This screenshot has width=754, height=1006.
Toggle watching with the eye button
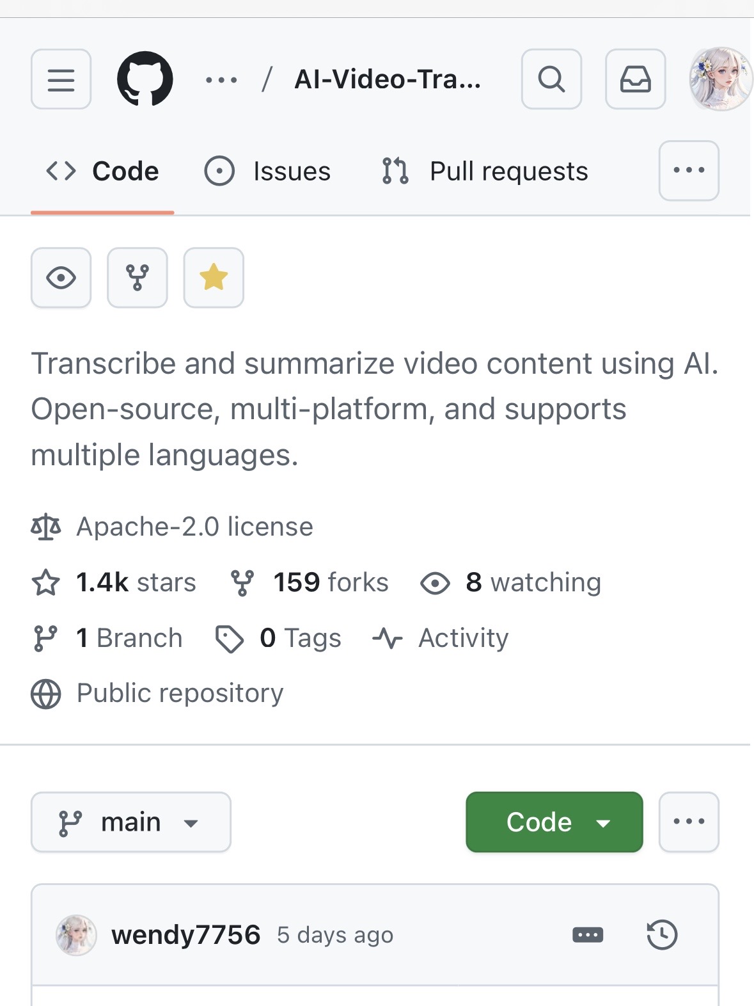click(61, 278)
